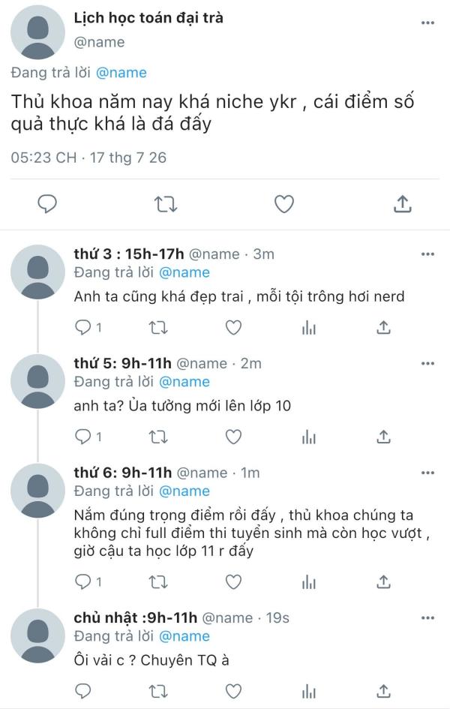
Task: Open the profile avatar of Lịch học toán đại trà
Action: pos(37,32)
